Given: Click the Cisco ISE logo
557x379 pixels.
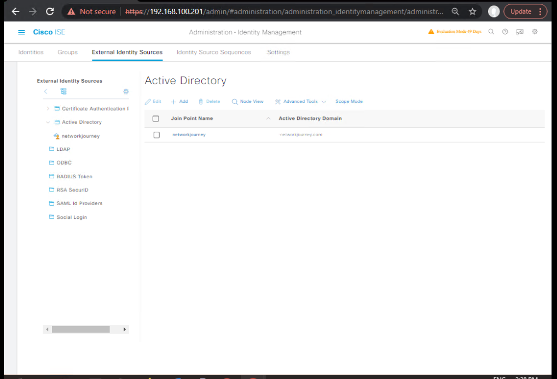Looking at the screenshot, I should click(x=49, y=32).
